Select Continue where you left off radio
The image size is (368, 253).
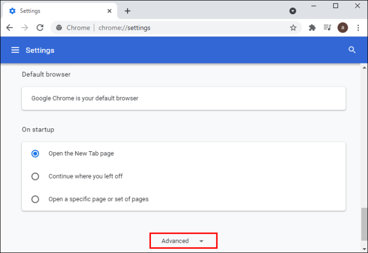35,176
